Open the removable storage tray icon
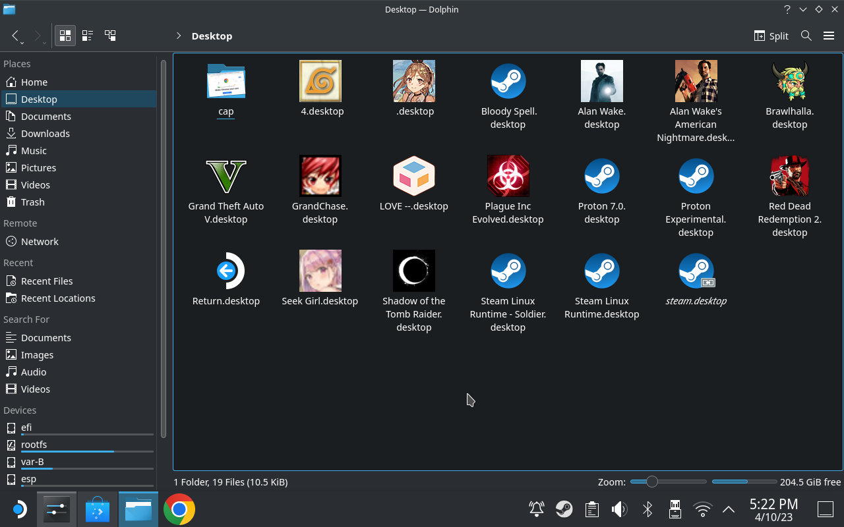The height and width of the screenshot is (527, 844). point(675,509)
